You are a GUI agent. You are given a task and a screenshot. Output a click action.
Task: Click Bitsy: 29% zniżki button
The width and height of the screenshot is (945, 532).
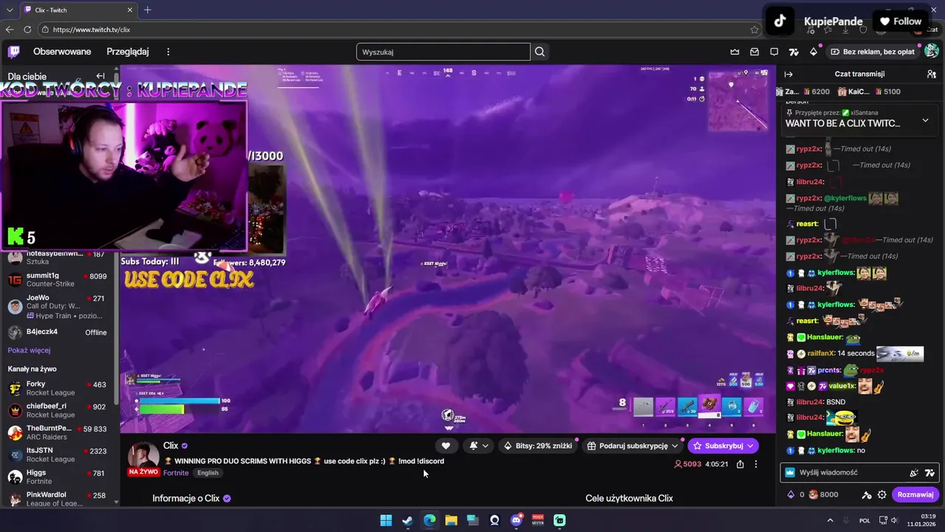(537, 446)
